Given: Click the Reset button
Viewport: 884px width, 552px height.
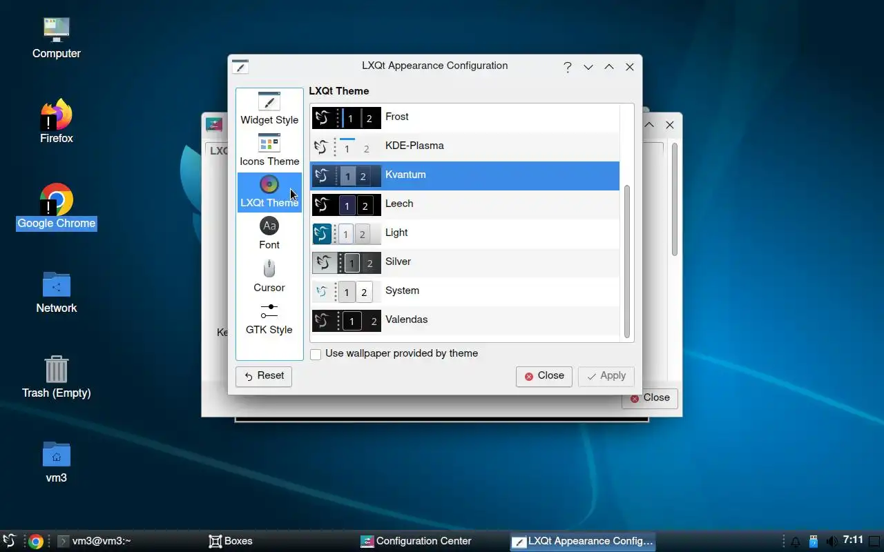Looking at the screenshot, I should tap(264, 376).
